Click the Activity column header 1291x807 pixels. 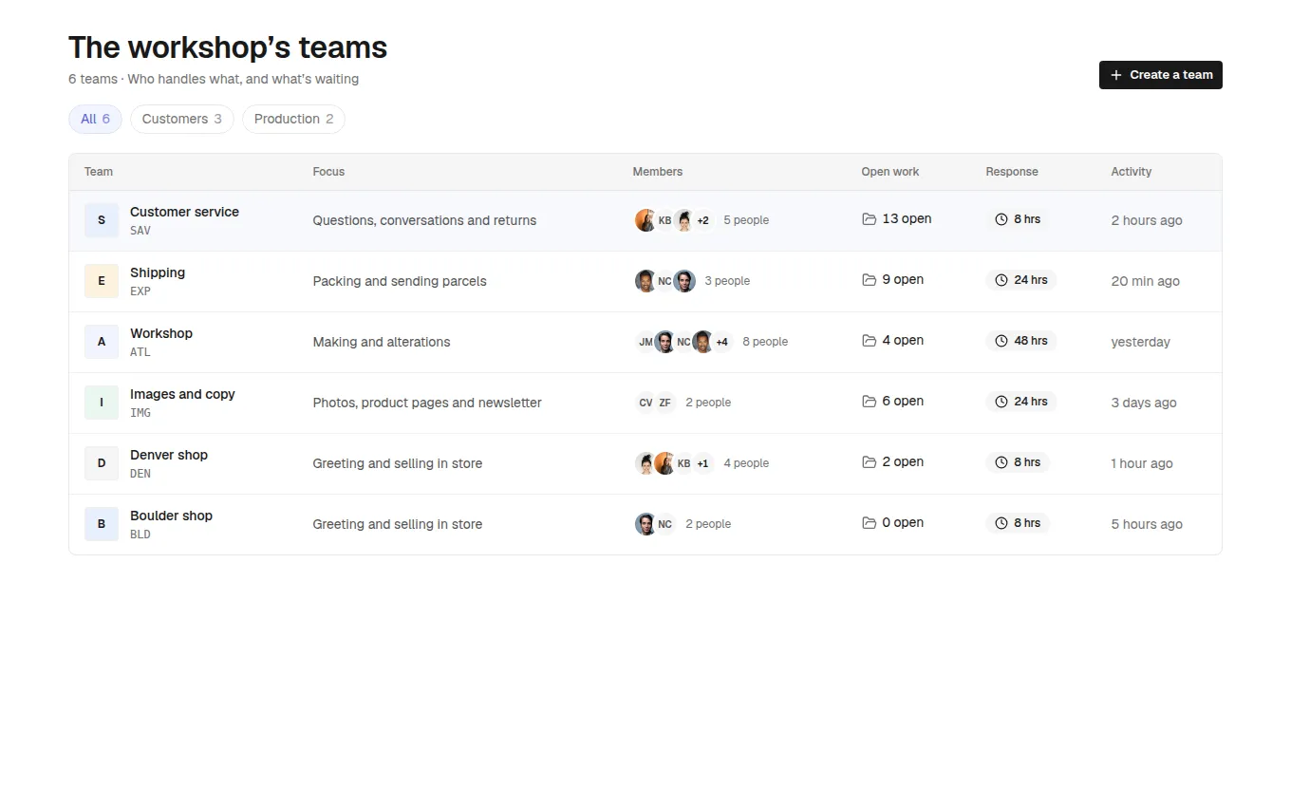point(1132,172)
